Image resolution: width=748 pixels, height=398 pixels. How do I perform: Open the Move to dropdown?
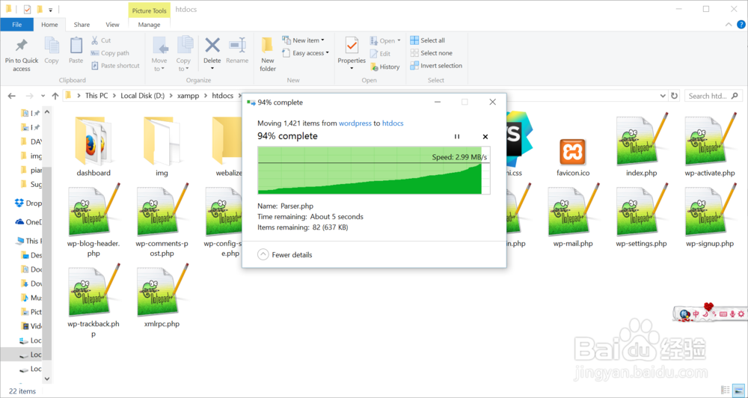click(x=159, y=55)
